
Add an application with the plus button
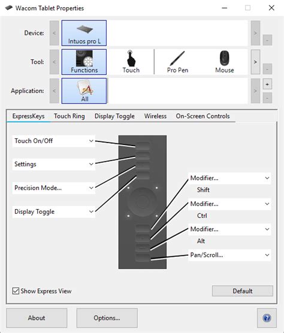267,84
